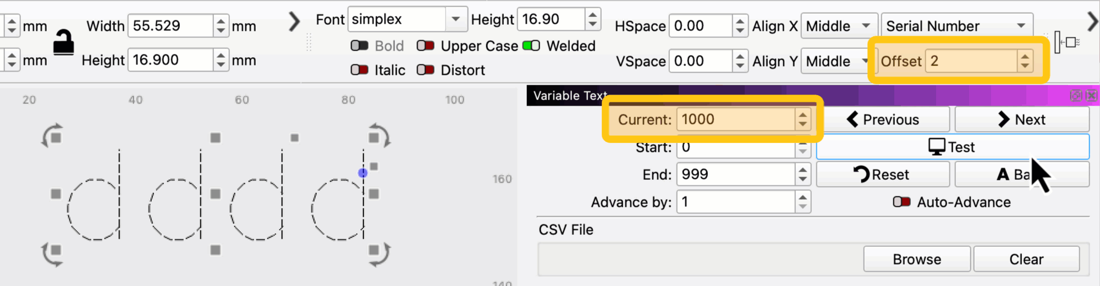The image size is (1100, 286).
Task: Open the Serial Number mode dropdown
Action: coord(956,26)
